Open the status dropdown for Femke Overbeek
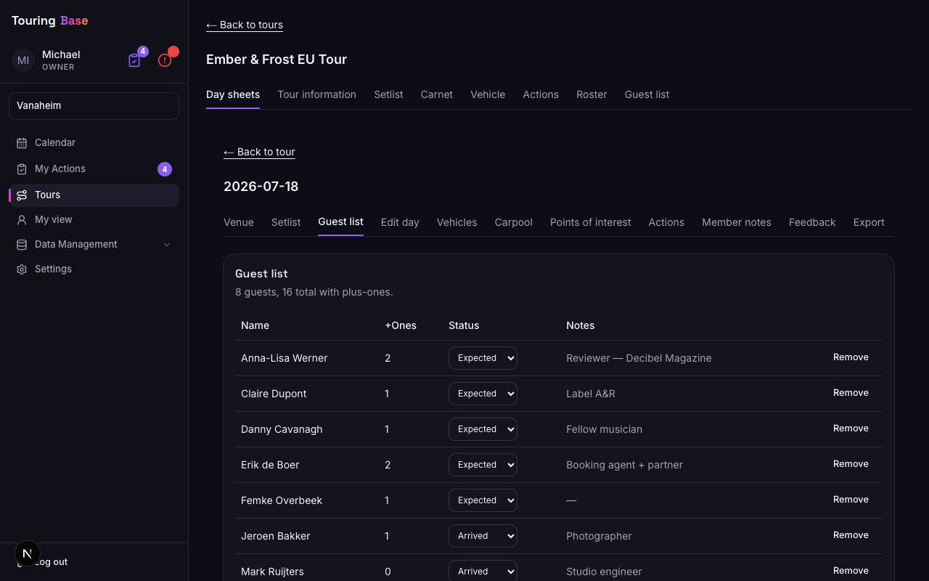Image resolution: width=929 pixels, height=581 pixels. [x=483, y=500]
